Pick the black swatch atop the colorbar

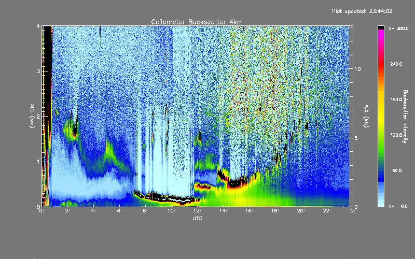pyautogui.click(x=381, y=27)
